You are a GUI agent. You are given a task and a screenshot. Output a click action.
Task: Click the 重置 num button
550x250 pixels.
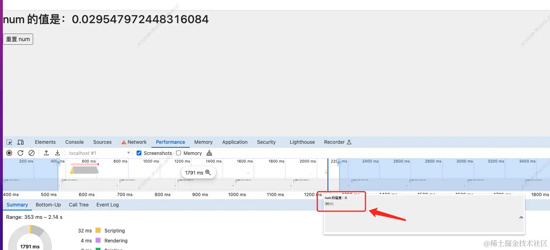click(x=18, y=39)
